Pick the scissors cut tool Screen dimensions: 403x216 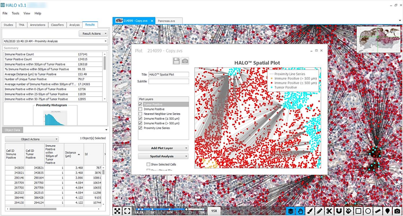tap(329, 211)
